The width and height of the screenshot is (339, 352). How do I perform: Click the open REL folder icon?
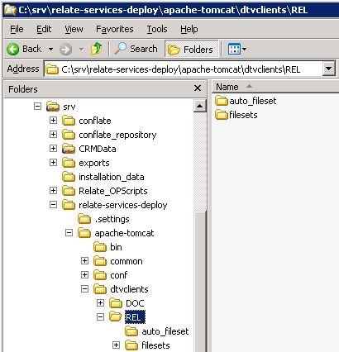[116, 316]
